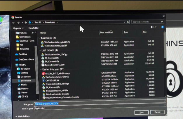This screenshot has height=119, width=183.
Task: Refresh the Downloads folder view
Action: tap(128, 22)
